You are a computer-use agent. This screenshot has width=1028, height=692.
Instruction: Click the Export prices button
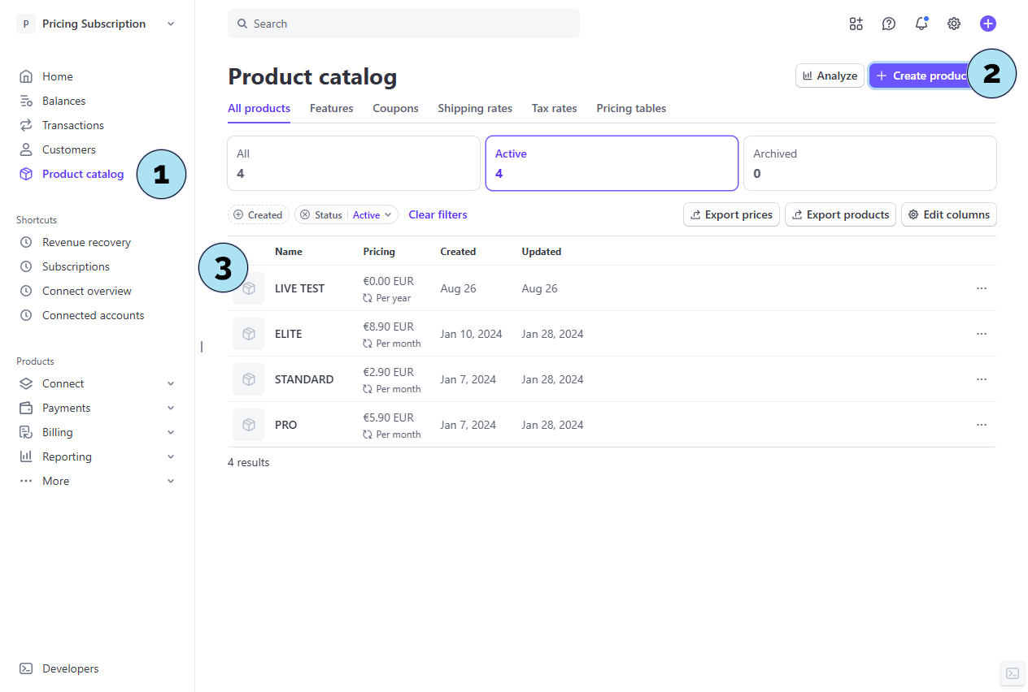[x=731, y=214]
